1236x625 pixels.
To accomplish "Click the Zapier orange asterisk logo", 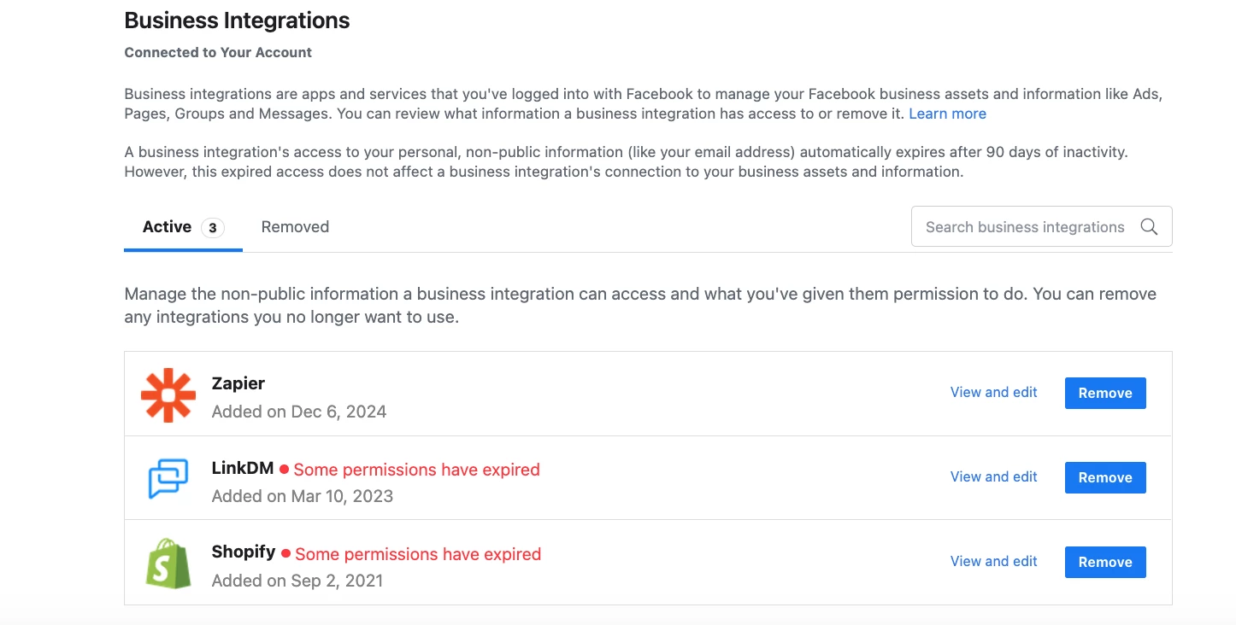I will (x=168, y=395).
